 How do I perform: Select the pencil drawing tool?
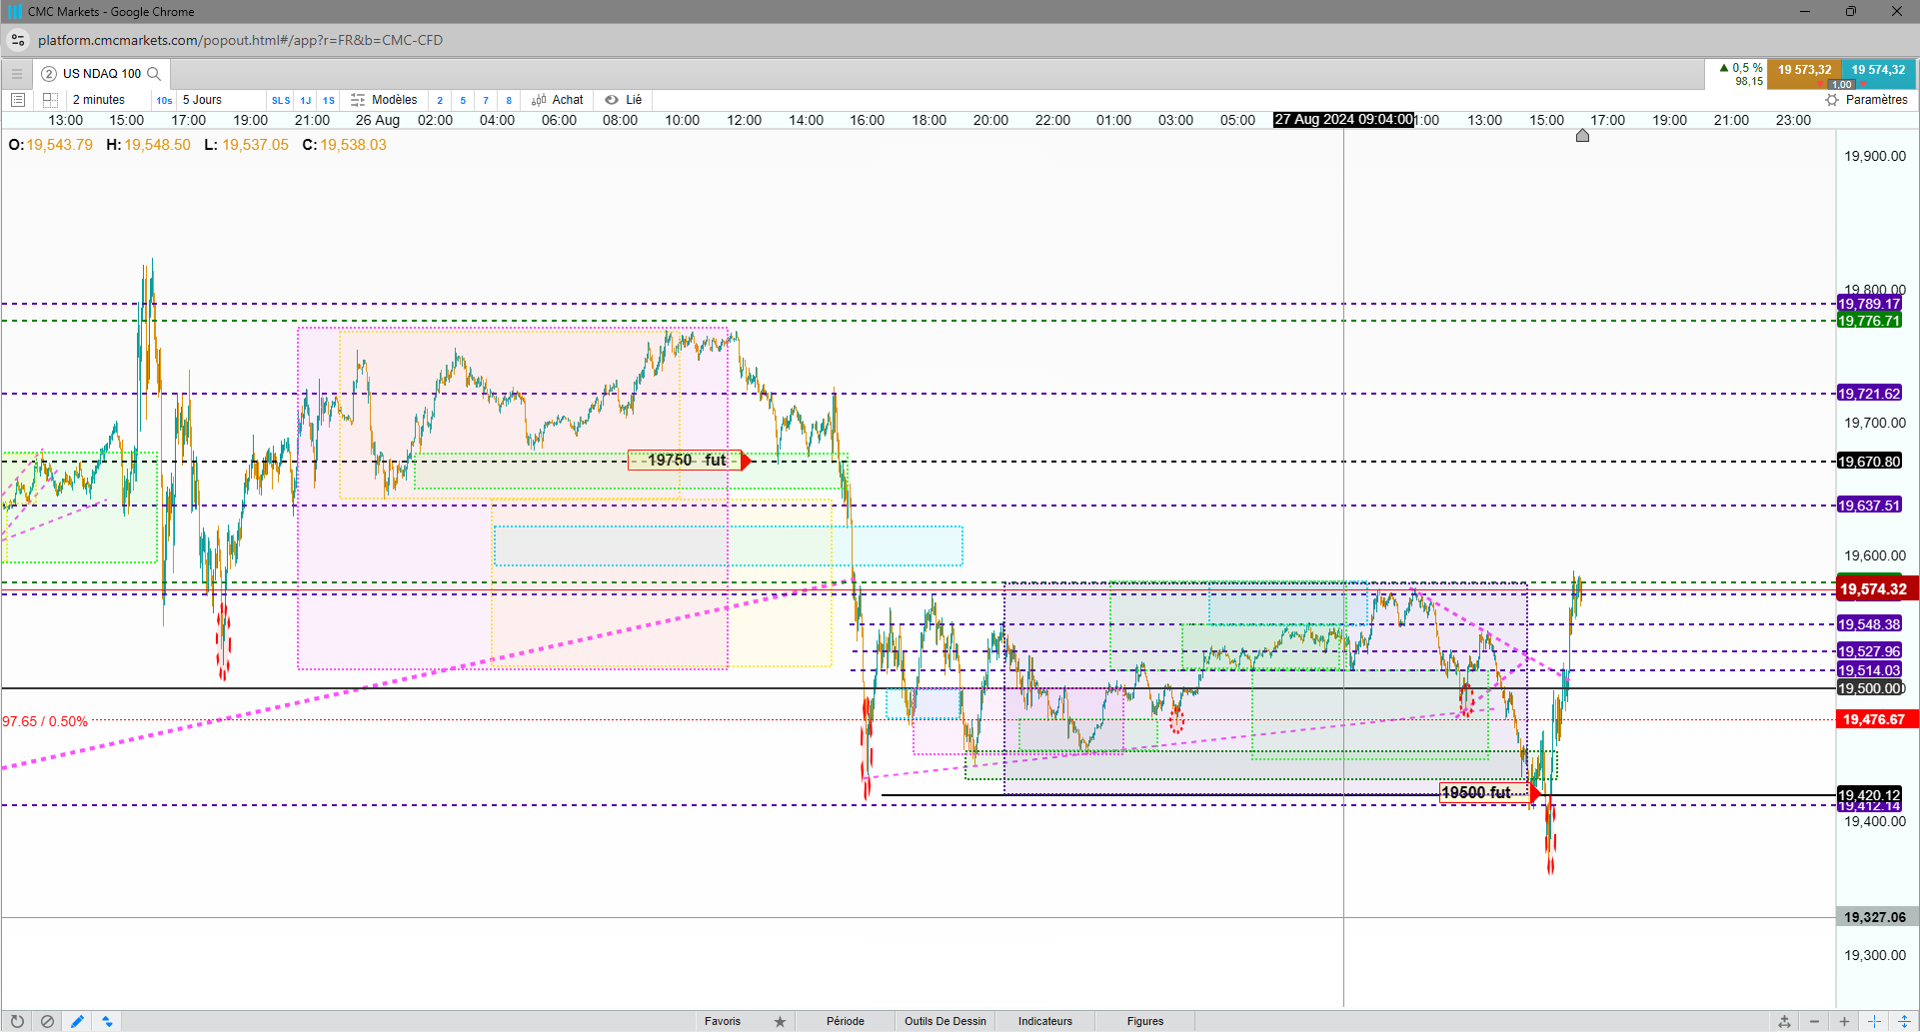coord(77,1021)
